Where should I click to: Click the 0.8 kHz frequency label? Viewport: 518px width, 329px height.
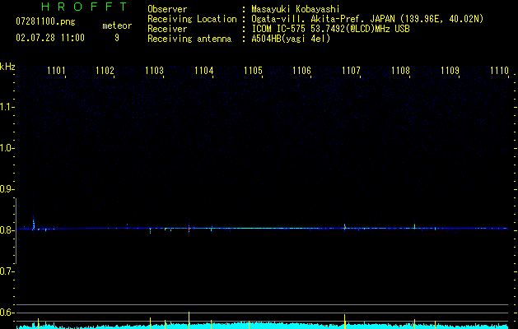click(7, 230)
